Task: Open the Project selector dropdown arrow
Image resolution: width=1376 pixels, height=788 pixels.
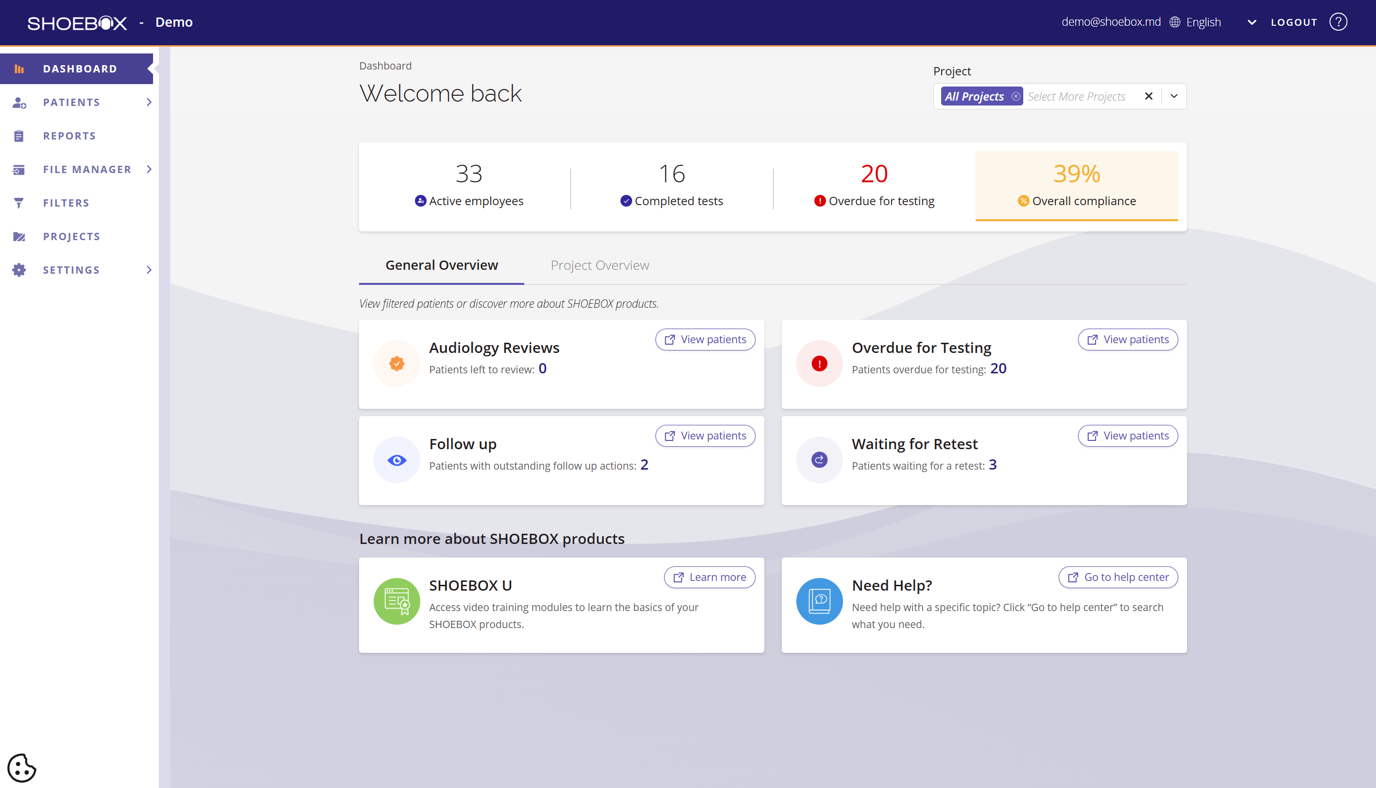Action: click(1174, 96)
